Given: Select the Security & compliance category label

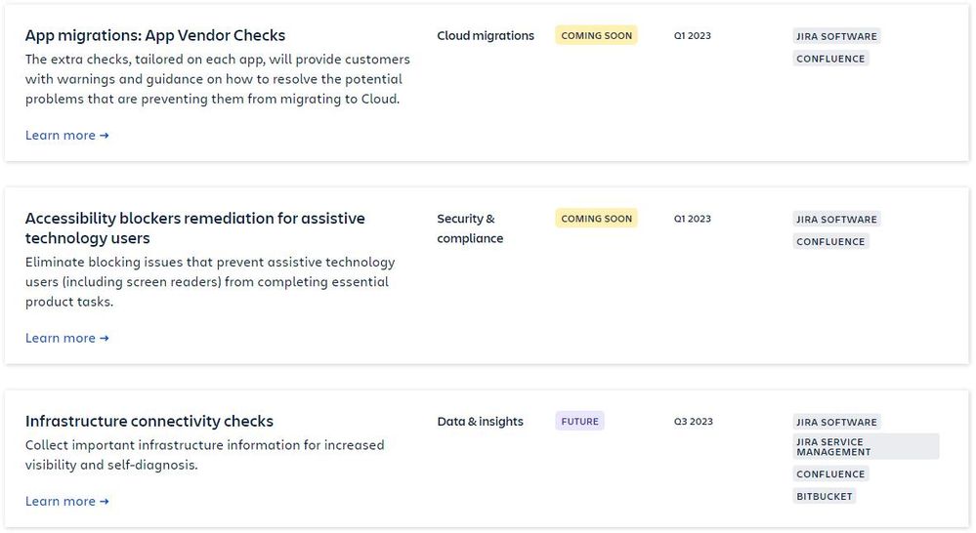Looking at the screenshot, I should point(470,228).
